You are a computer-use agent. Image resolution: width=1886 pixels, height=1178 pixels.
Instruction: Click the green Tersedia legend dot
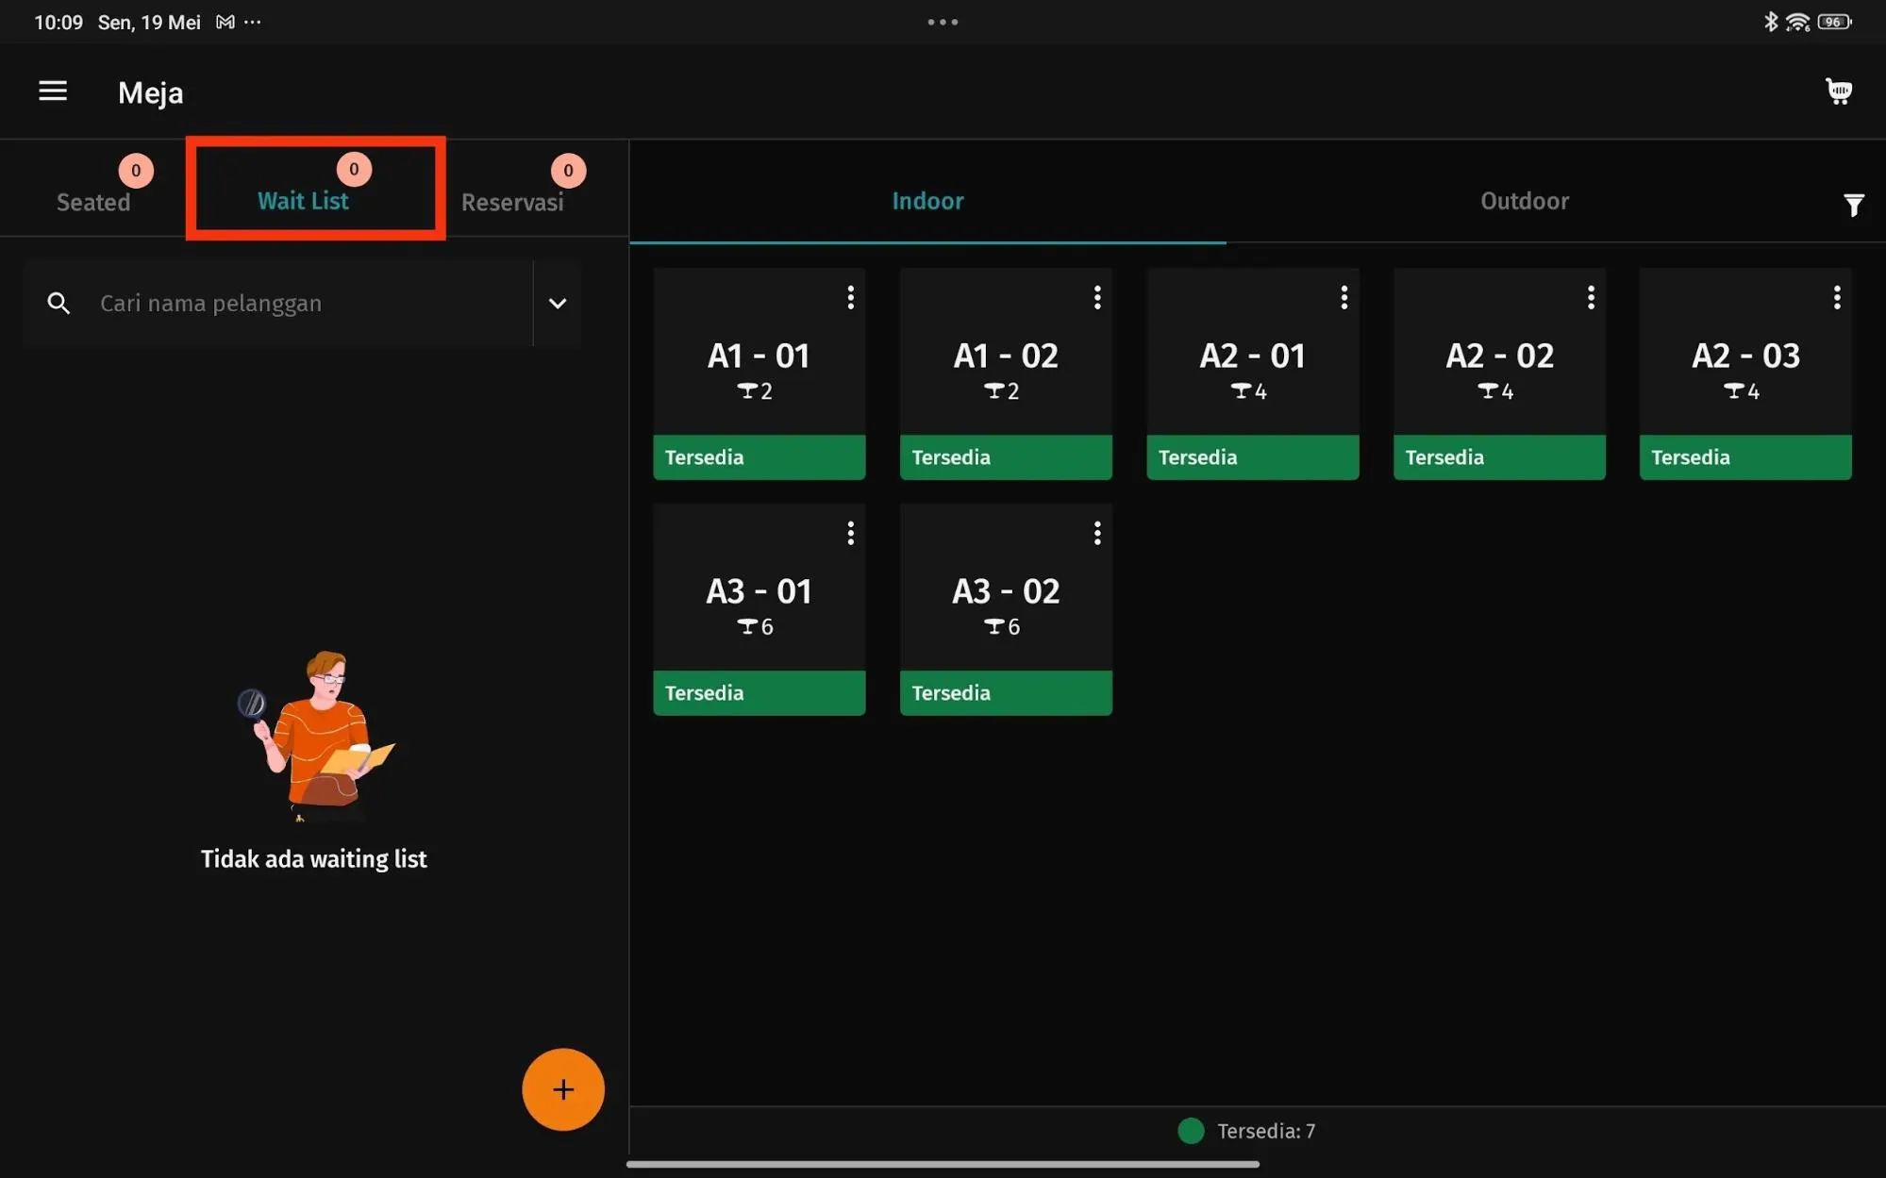click(x=1191, y=1130)
